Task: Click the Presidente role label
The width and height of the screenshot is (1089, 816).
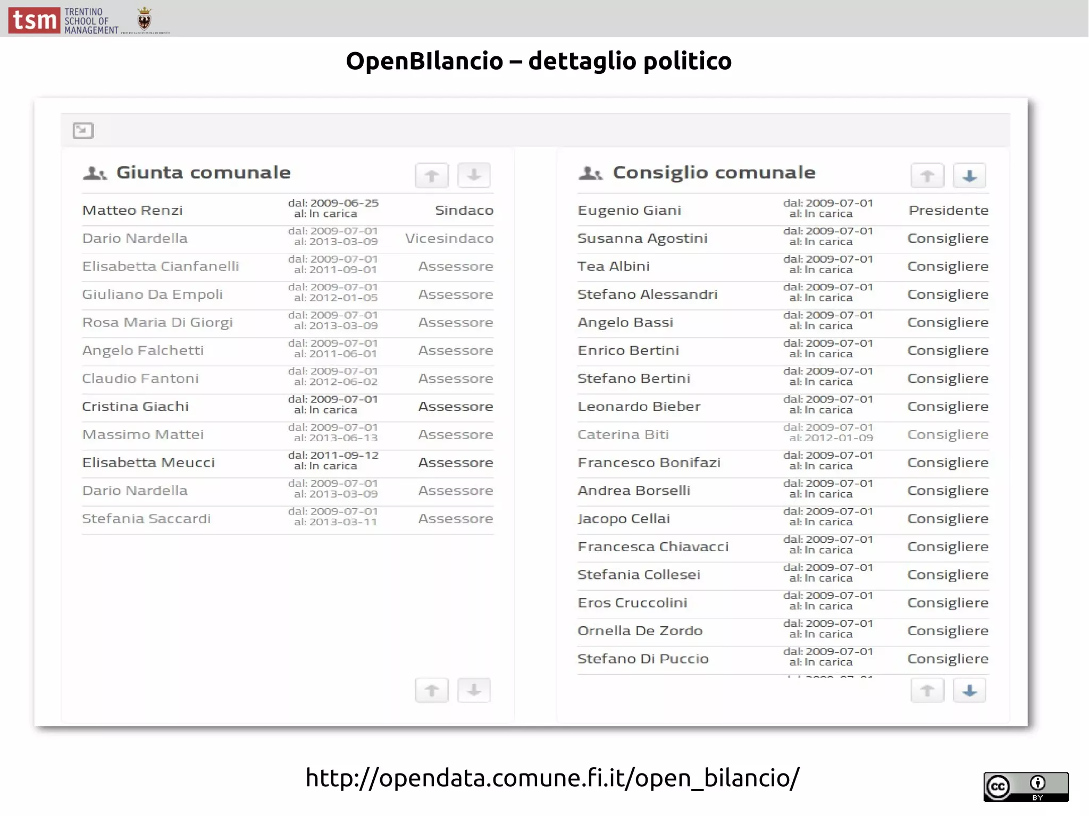Action: click(949, 211)
